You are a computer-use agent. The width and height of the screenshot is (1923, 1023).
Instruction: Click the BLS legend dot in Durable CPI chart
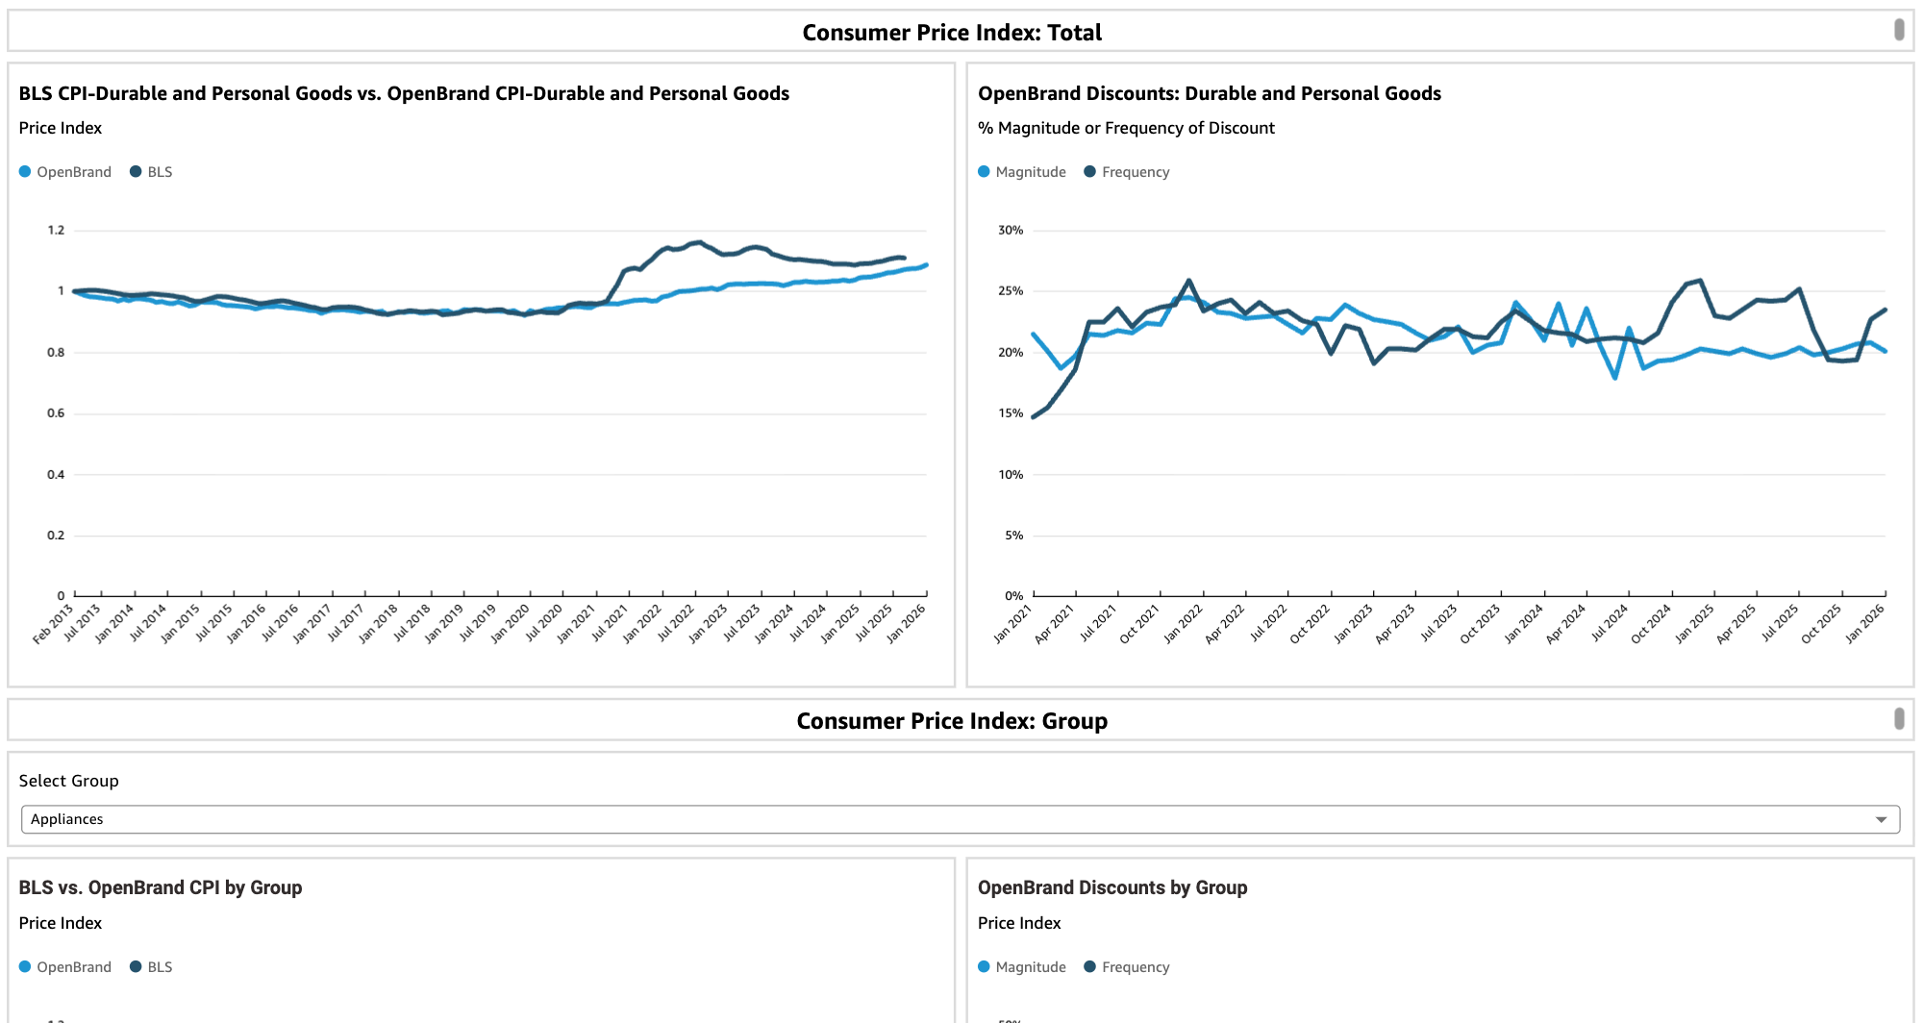tap(136, 172)
